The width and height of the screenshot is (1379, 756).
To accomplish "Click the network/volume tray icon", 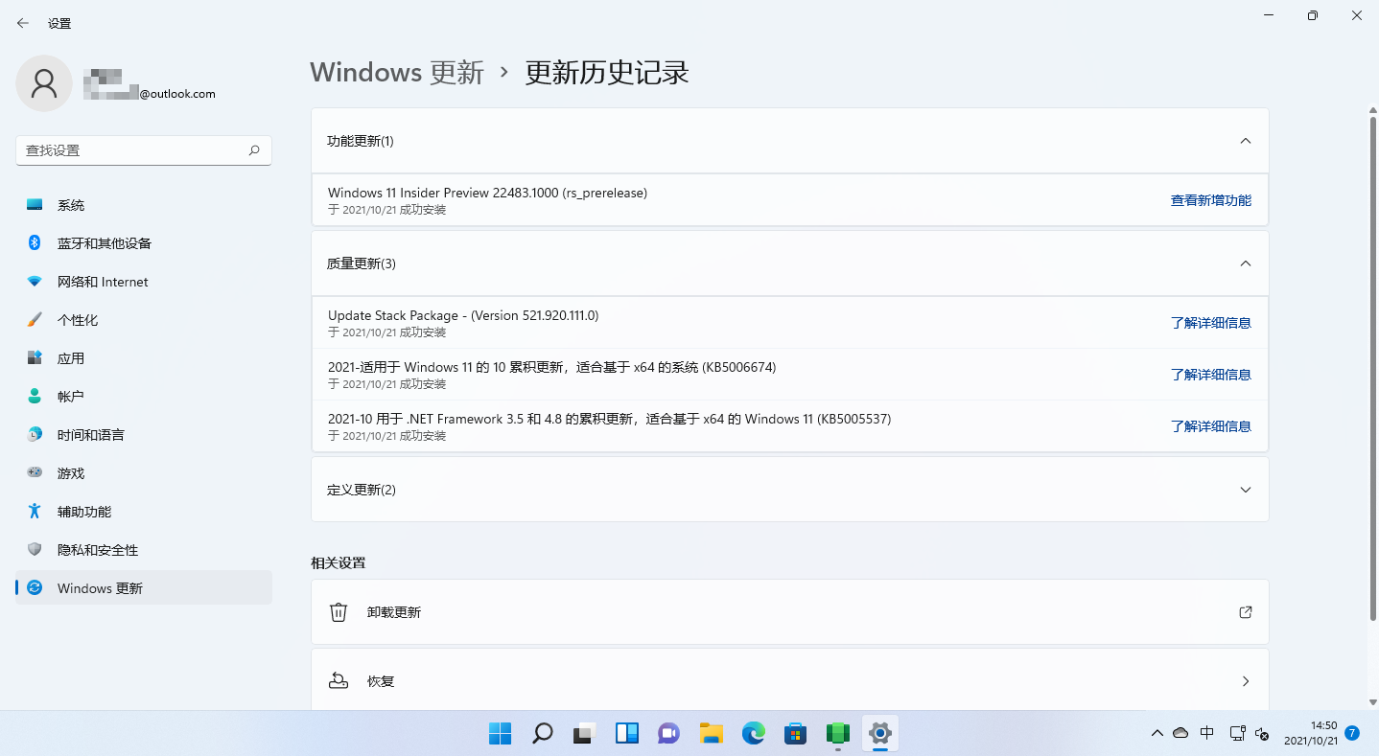I will coord(1250,734).
